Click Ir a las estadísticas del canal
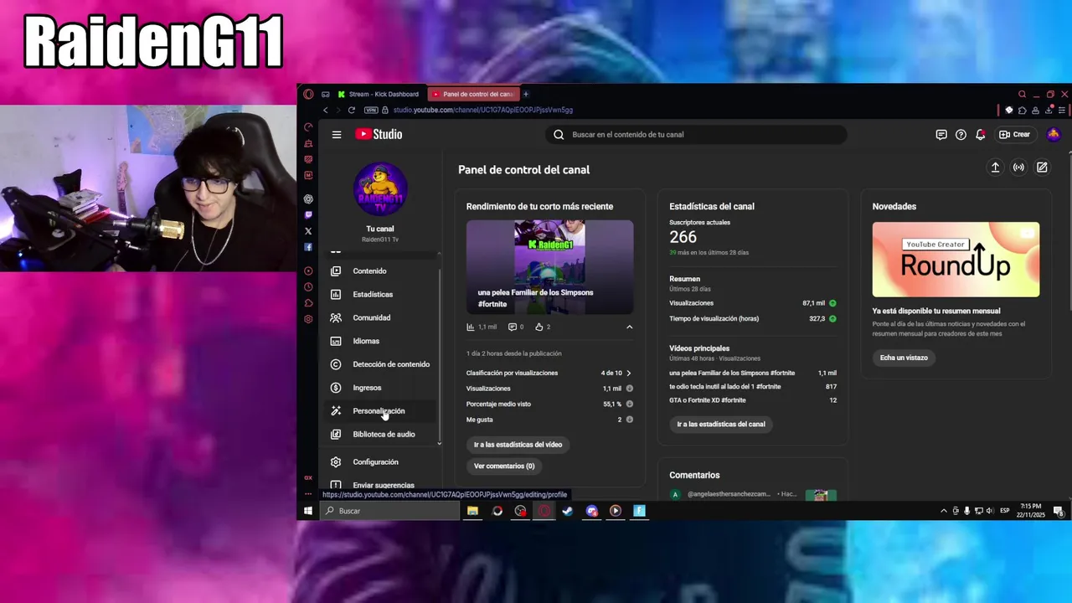Screen dimensions: 1072x603 [x=721, y=424]
